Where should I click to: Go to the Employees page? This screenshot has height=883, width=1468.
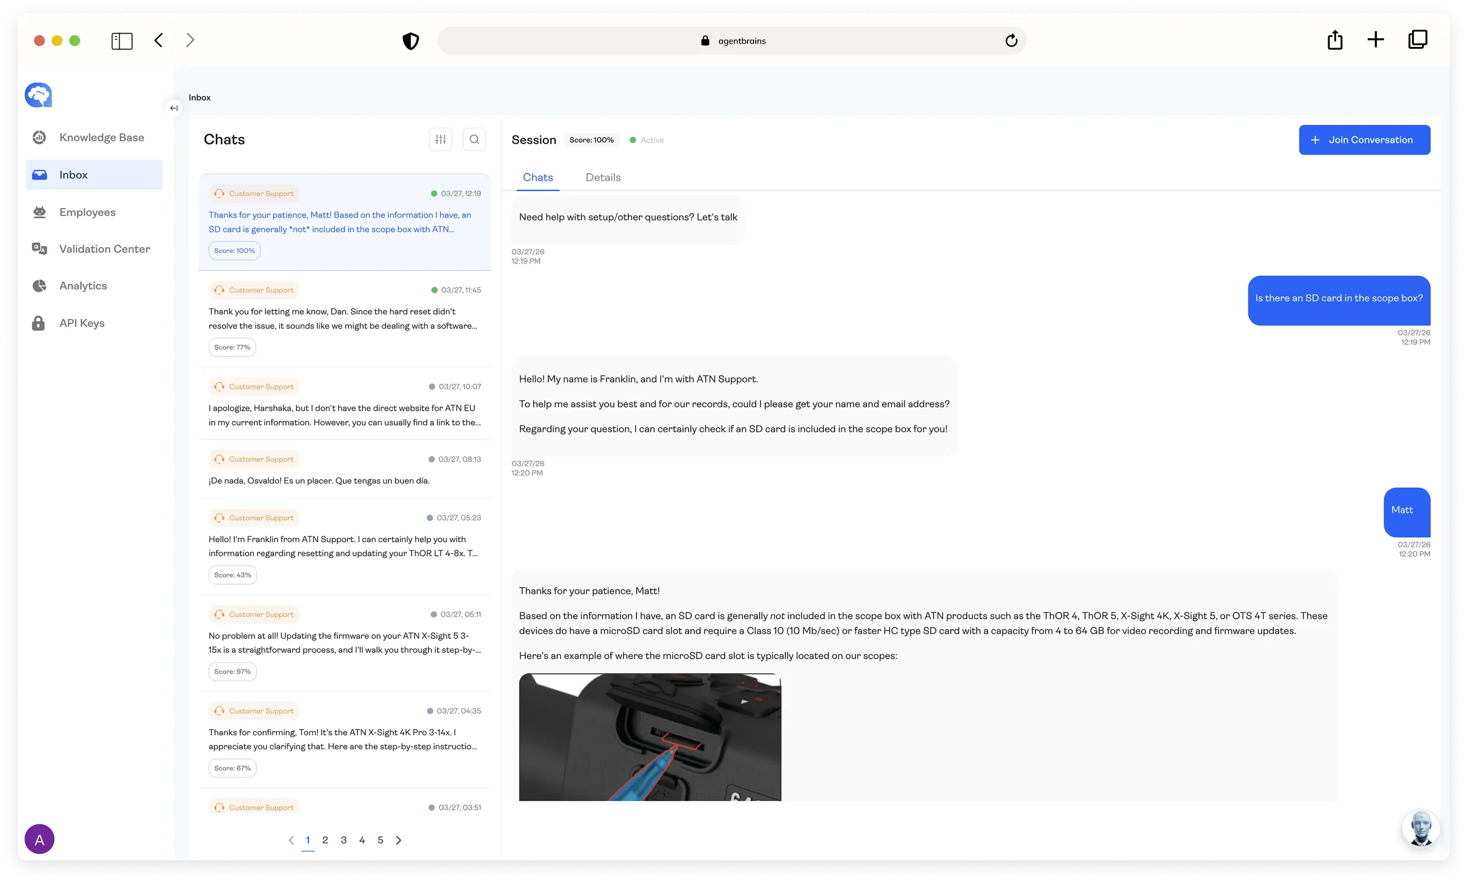tap(94, 213)
